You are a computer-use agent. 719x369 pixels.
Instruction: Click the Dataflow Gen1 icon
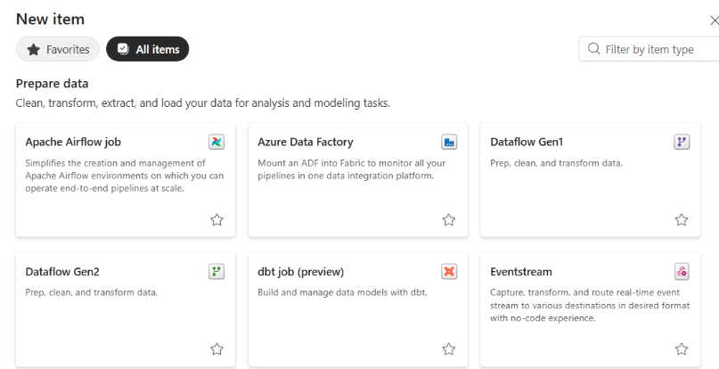click(x=682, y=142)
